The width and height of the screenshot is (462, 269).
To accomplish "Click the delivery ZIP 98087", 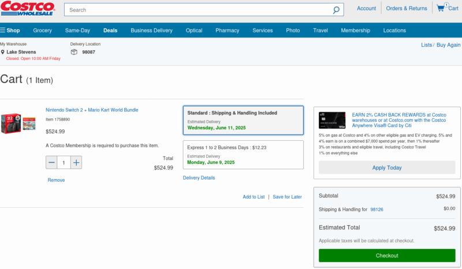I will 88,52.
